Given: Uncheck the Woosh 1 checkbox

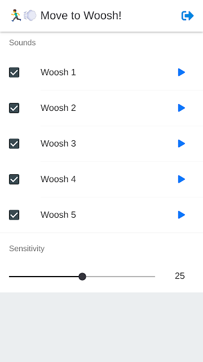Looking at the screenshot, I should pos(14,72).
